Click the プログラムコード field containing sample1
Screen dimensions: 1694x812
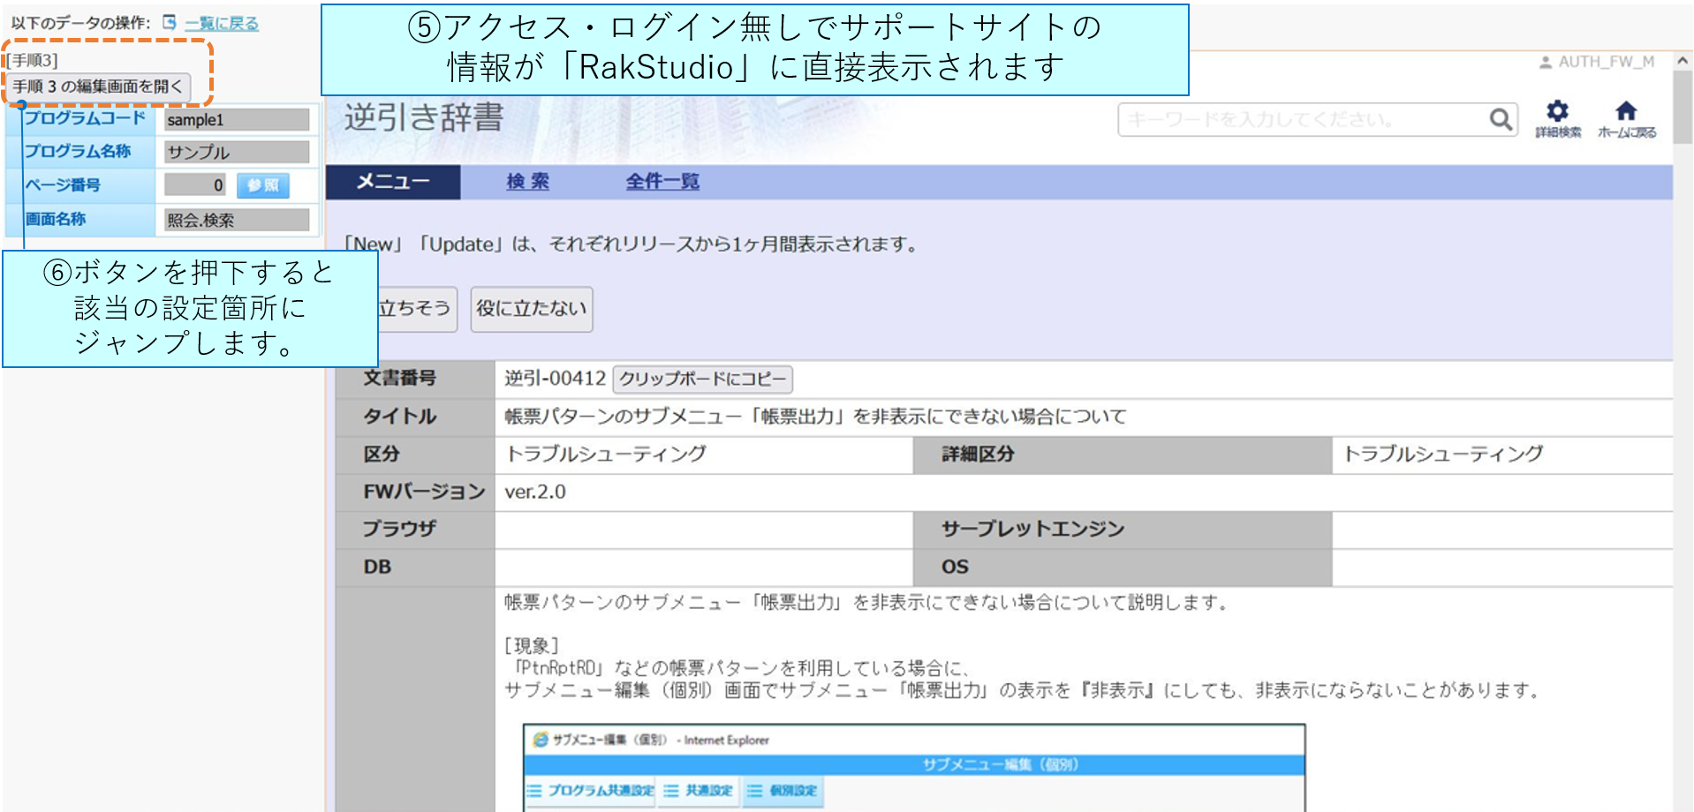click(x=237, y=120)
